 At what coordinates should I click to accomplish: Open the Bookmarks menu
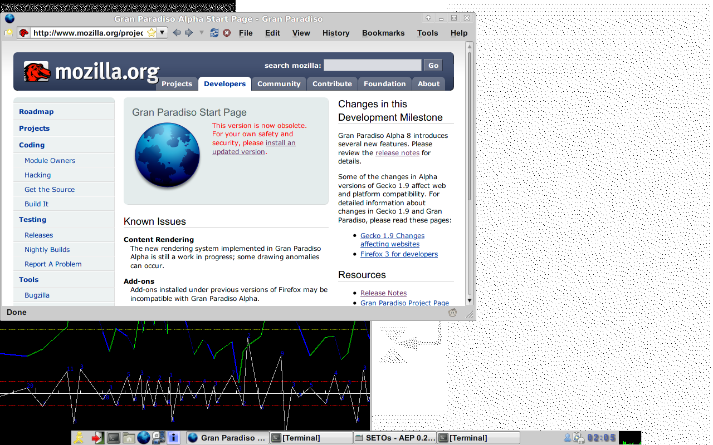[x=383, y=33]
